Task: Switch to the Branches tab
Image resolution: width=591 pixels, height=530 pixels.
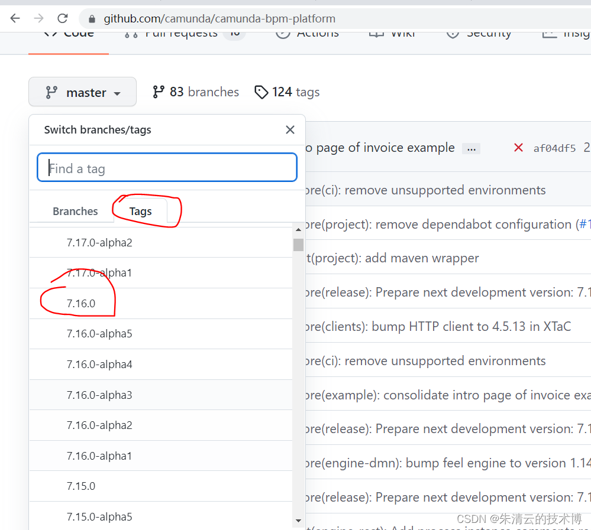Action: (75, 211)
